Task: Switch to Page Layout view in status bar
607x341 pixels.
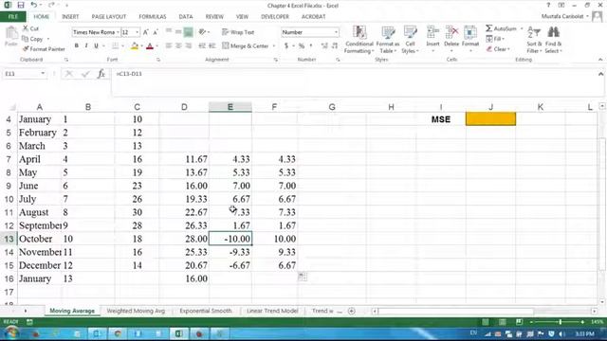Action: tap(502, 322)
